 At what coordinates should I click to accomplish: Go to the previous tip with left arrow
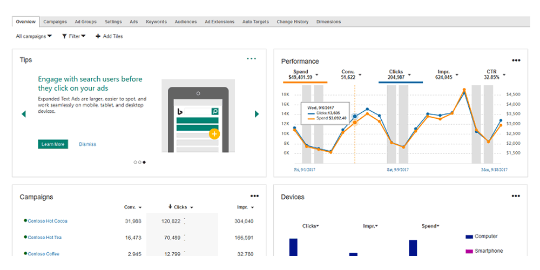pos(23,113)
